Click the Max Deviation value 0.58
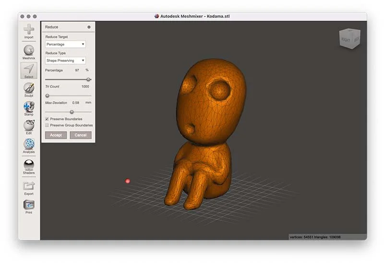The image size is (384, 263). click(76, 103)
